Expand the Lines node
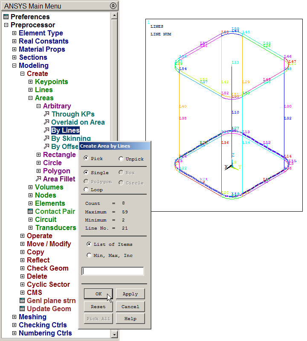Image resolution: width=307 pixels, height=341 pixels. click(x=30, y=90)
